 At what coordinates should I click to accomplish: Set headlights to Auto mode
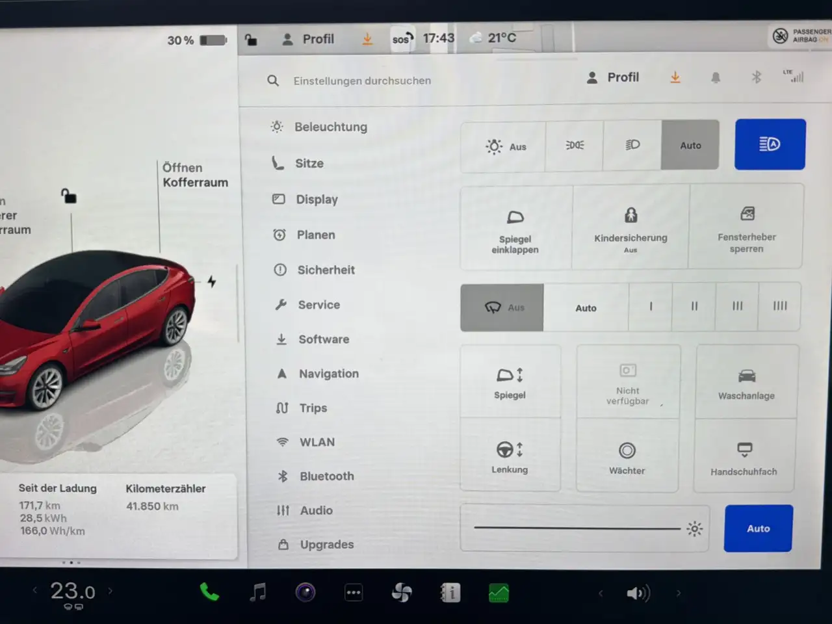(690, 146)
